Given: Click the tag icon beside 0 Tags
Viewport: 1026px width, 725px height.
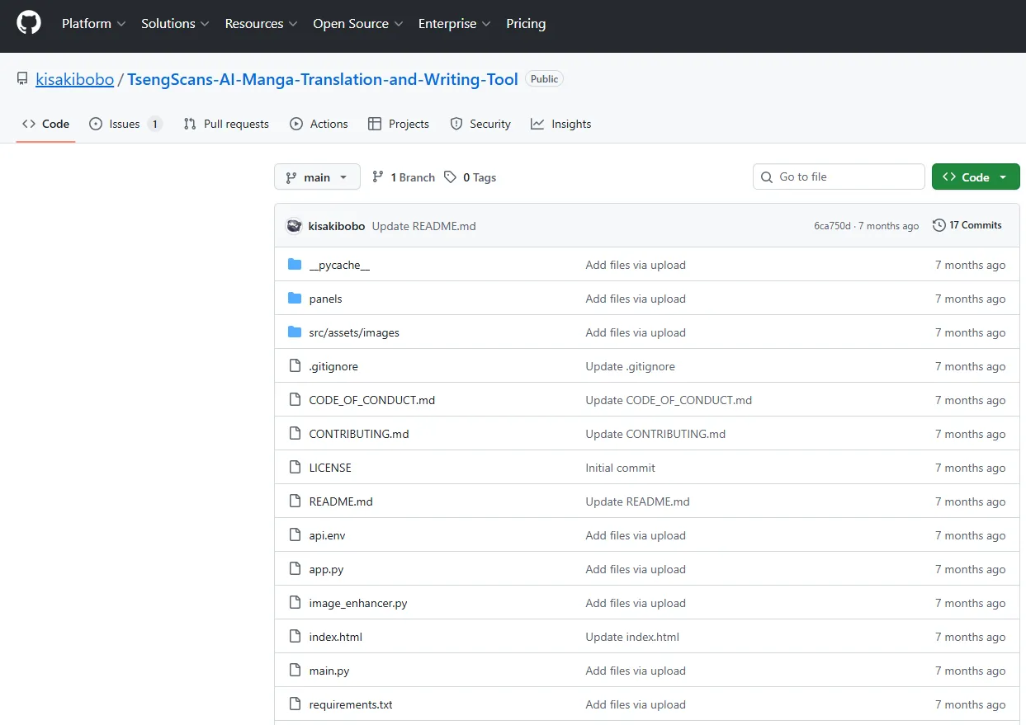Looking at the screenshot, I should (x=450, y=177).
